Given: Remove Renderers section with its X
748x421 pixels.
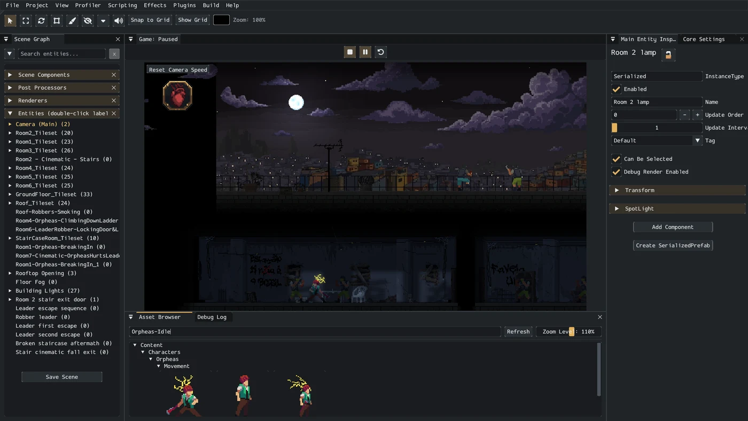Looking at the screenshot, I should point(114,100).
